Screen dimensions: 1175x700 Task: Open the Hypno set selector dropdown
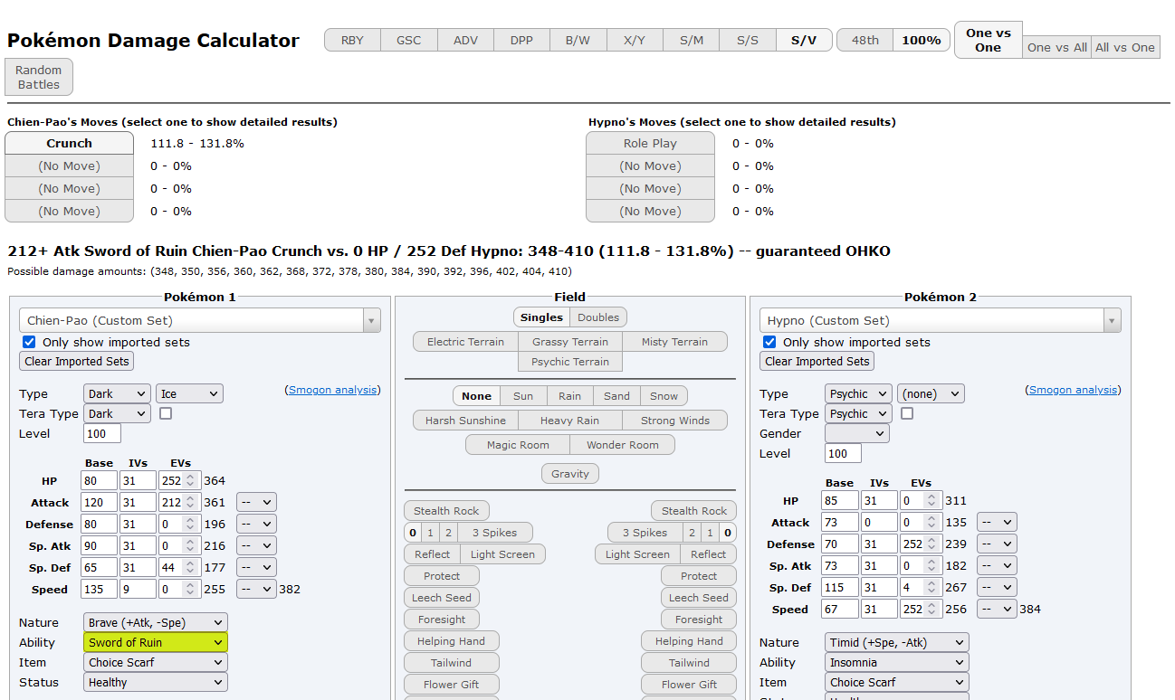[x=941, y=320]
